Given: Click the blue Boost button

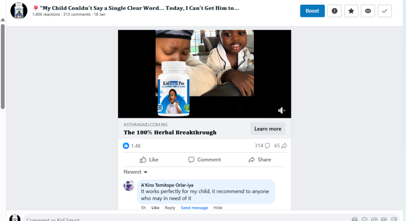Looking at the screenshot, I should pyautogui.click(x=312, y=11).
